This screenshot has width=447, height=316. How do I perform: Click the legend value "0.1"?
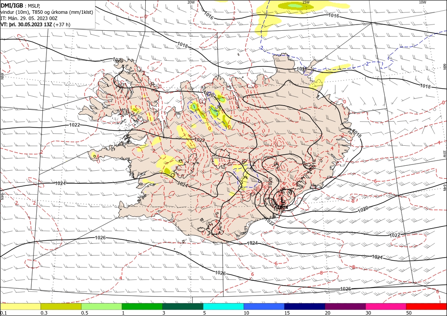pyautogui.click(x=4, y=313)
